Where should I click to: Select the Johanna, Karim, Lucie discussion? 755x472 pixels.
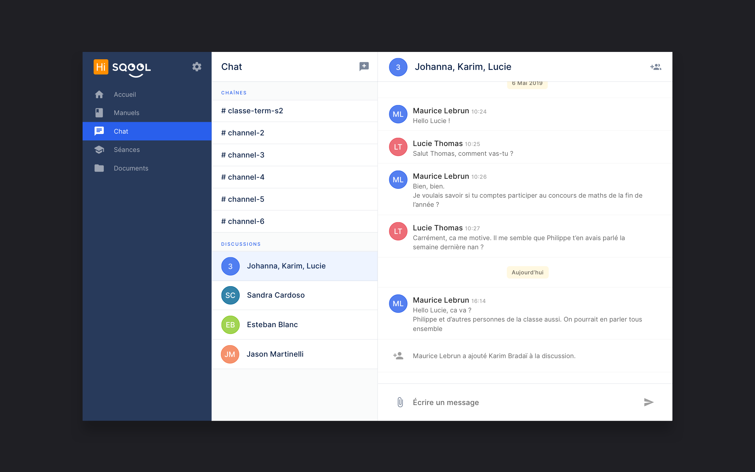click(295, 266)
